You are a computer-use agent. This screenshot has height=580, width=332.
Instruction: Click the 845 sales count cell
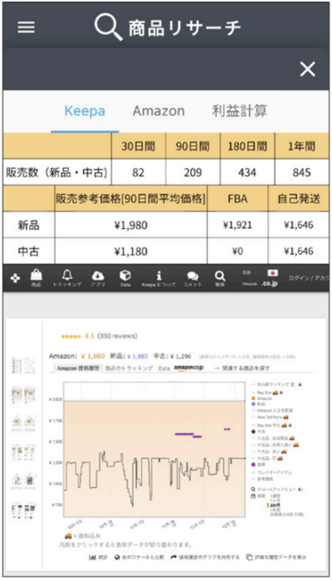[x=301, y=173]
